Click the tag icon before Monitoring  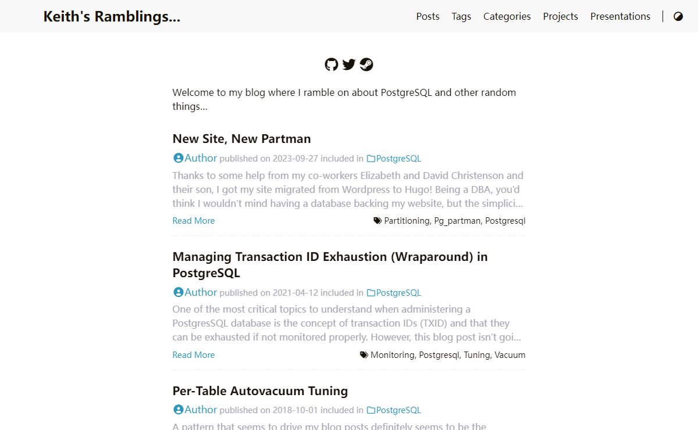click(364, 355)
